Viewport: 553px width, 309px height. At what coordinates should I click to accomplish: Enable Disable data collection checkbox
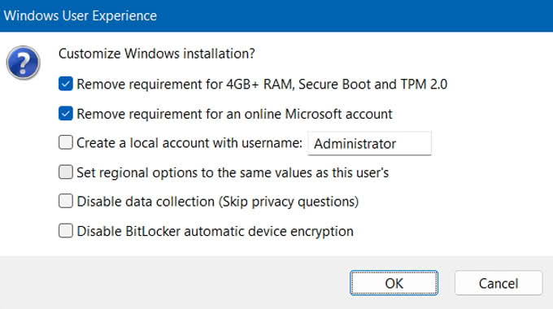click(x=66, y=201)
